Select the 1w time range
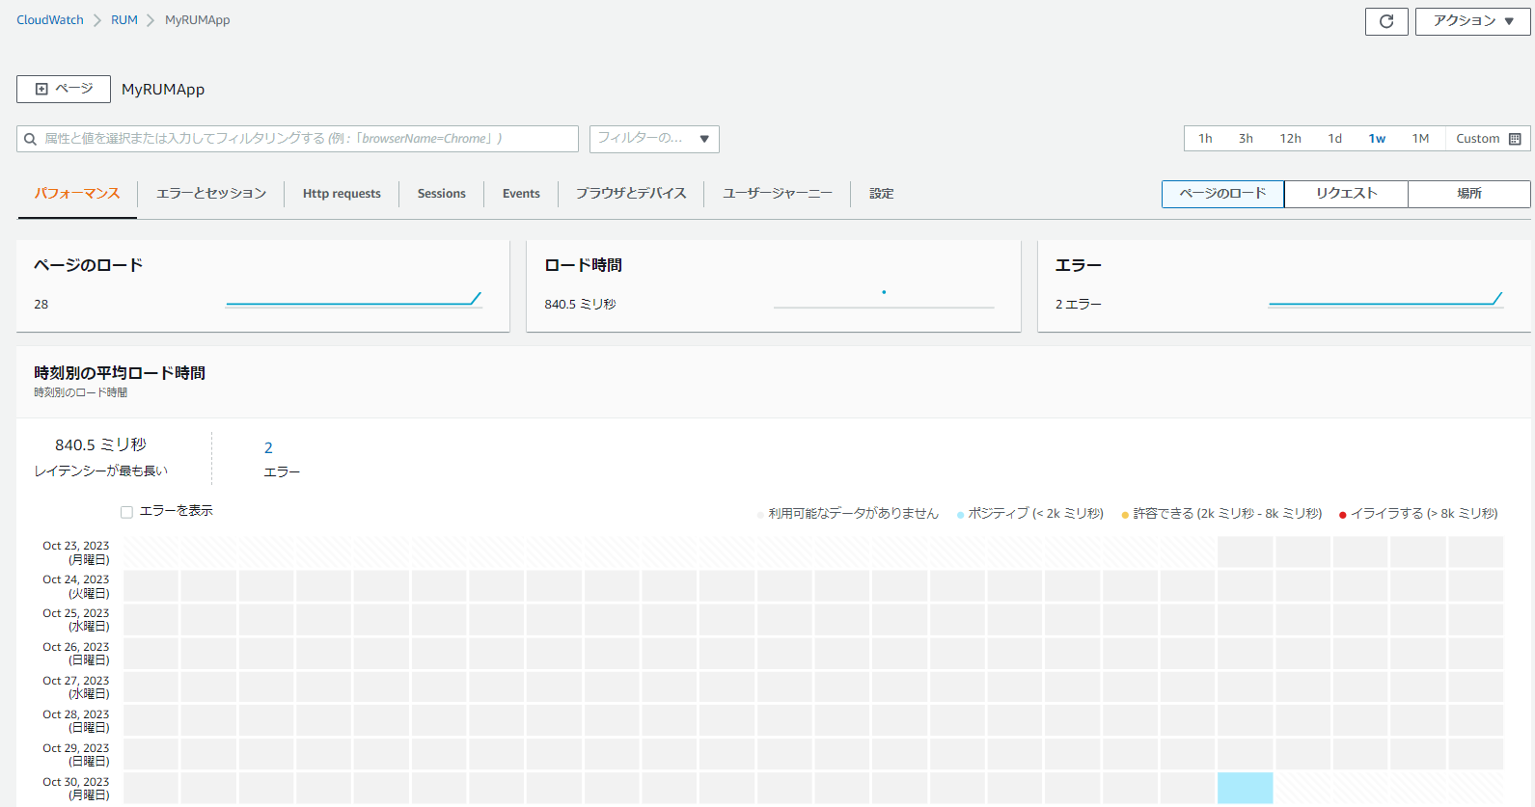The image size is (1535, 807). (1377, 139)
